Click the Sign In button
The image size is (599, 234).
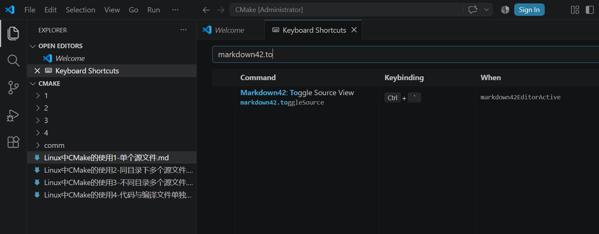tap(529, 10)
